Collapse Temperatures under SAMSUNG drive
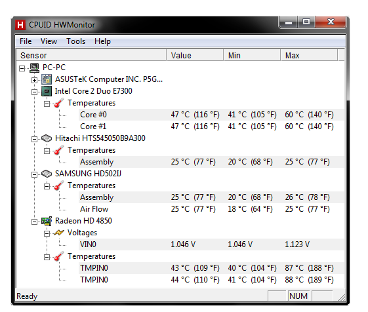This screenshot has height=312, width=368. (x=47, y=186)
